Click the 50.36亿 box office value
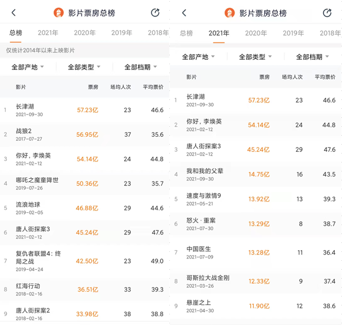 click(87, 184)
